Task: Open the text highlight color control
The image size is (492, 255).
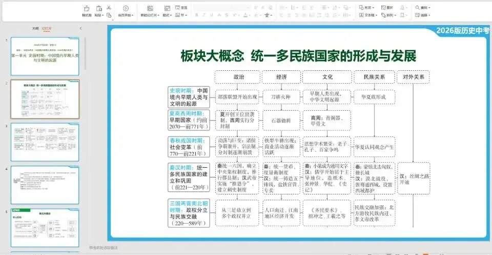Action: pyautogui.click(x=258, y=15)
